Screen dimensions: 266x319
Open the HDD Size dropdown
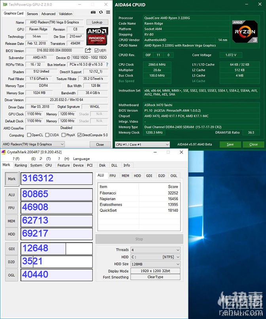click(156, 264)
